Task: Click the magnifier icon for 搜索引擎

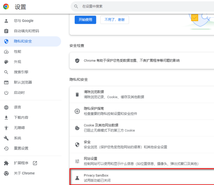Action: (x=6, y=72)
